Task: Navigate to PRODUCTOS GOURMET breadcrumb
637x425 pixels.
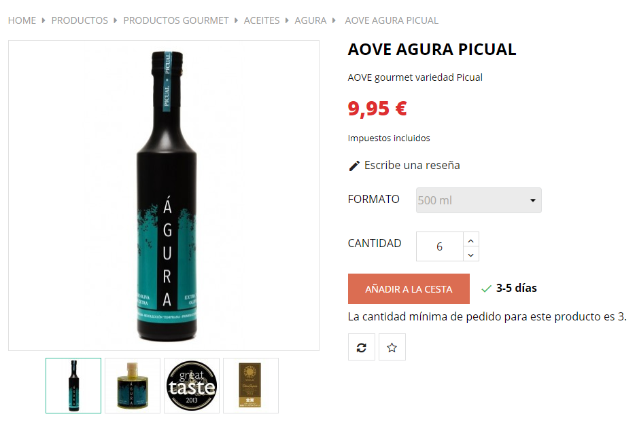Action: pos(176,20)
